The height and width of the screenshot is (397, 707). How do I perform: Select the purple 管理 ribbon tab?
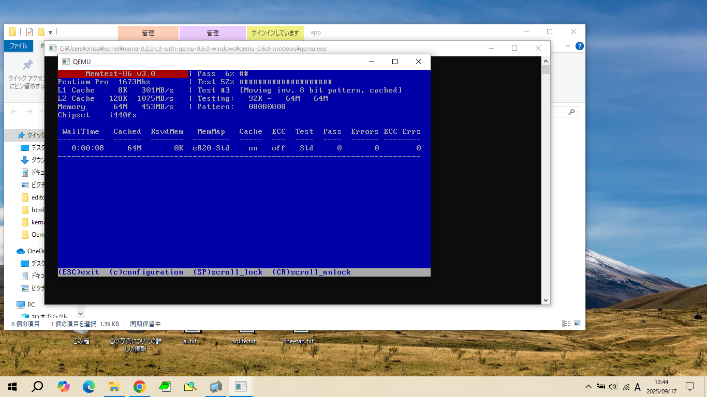click(x=213, y=33)
